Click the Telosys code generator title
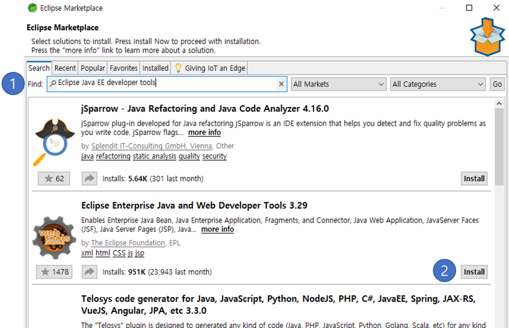This screenshot has height=328, width=509. [x=278, y=305]
